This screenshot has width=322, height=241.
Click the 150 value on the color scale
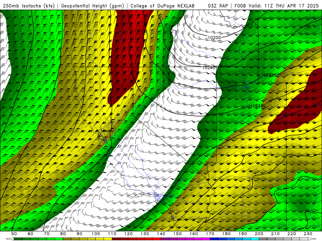(x=178, y=234)
